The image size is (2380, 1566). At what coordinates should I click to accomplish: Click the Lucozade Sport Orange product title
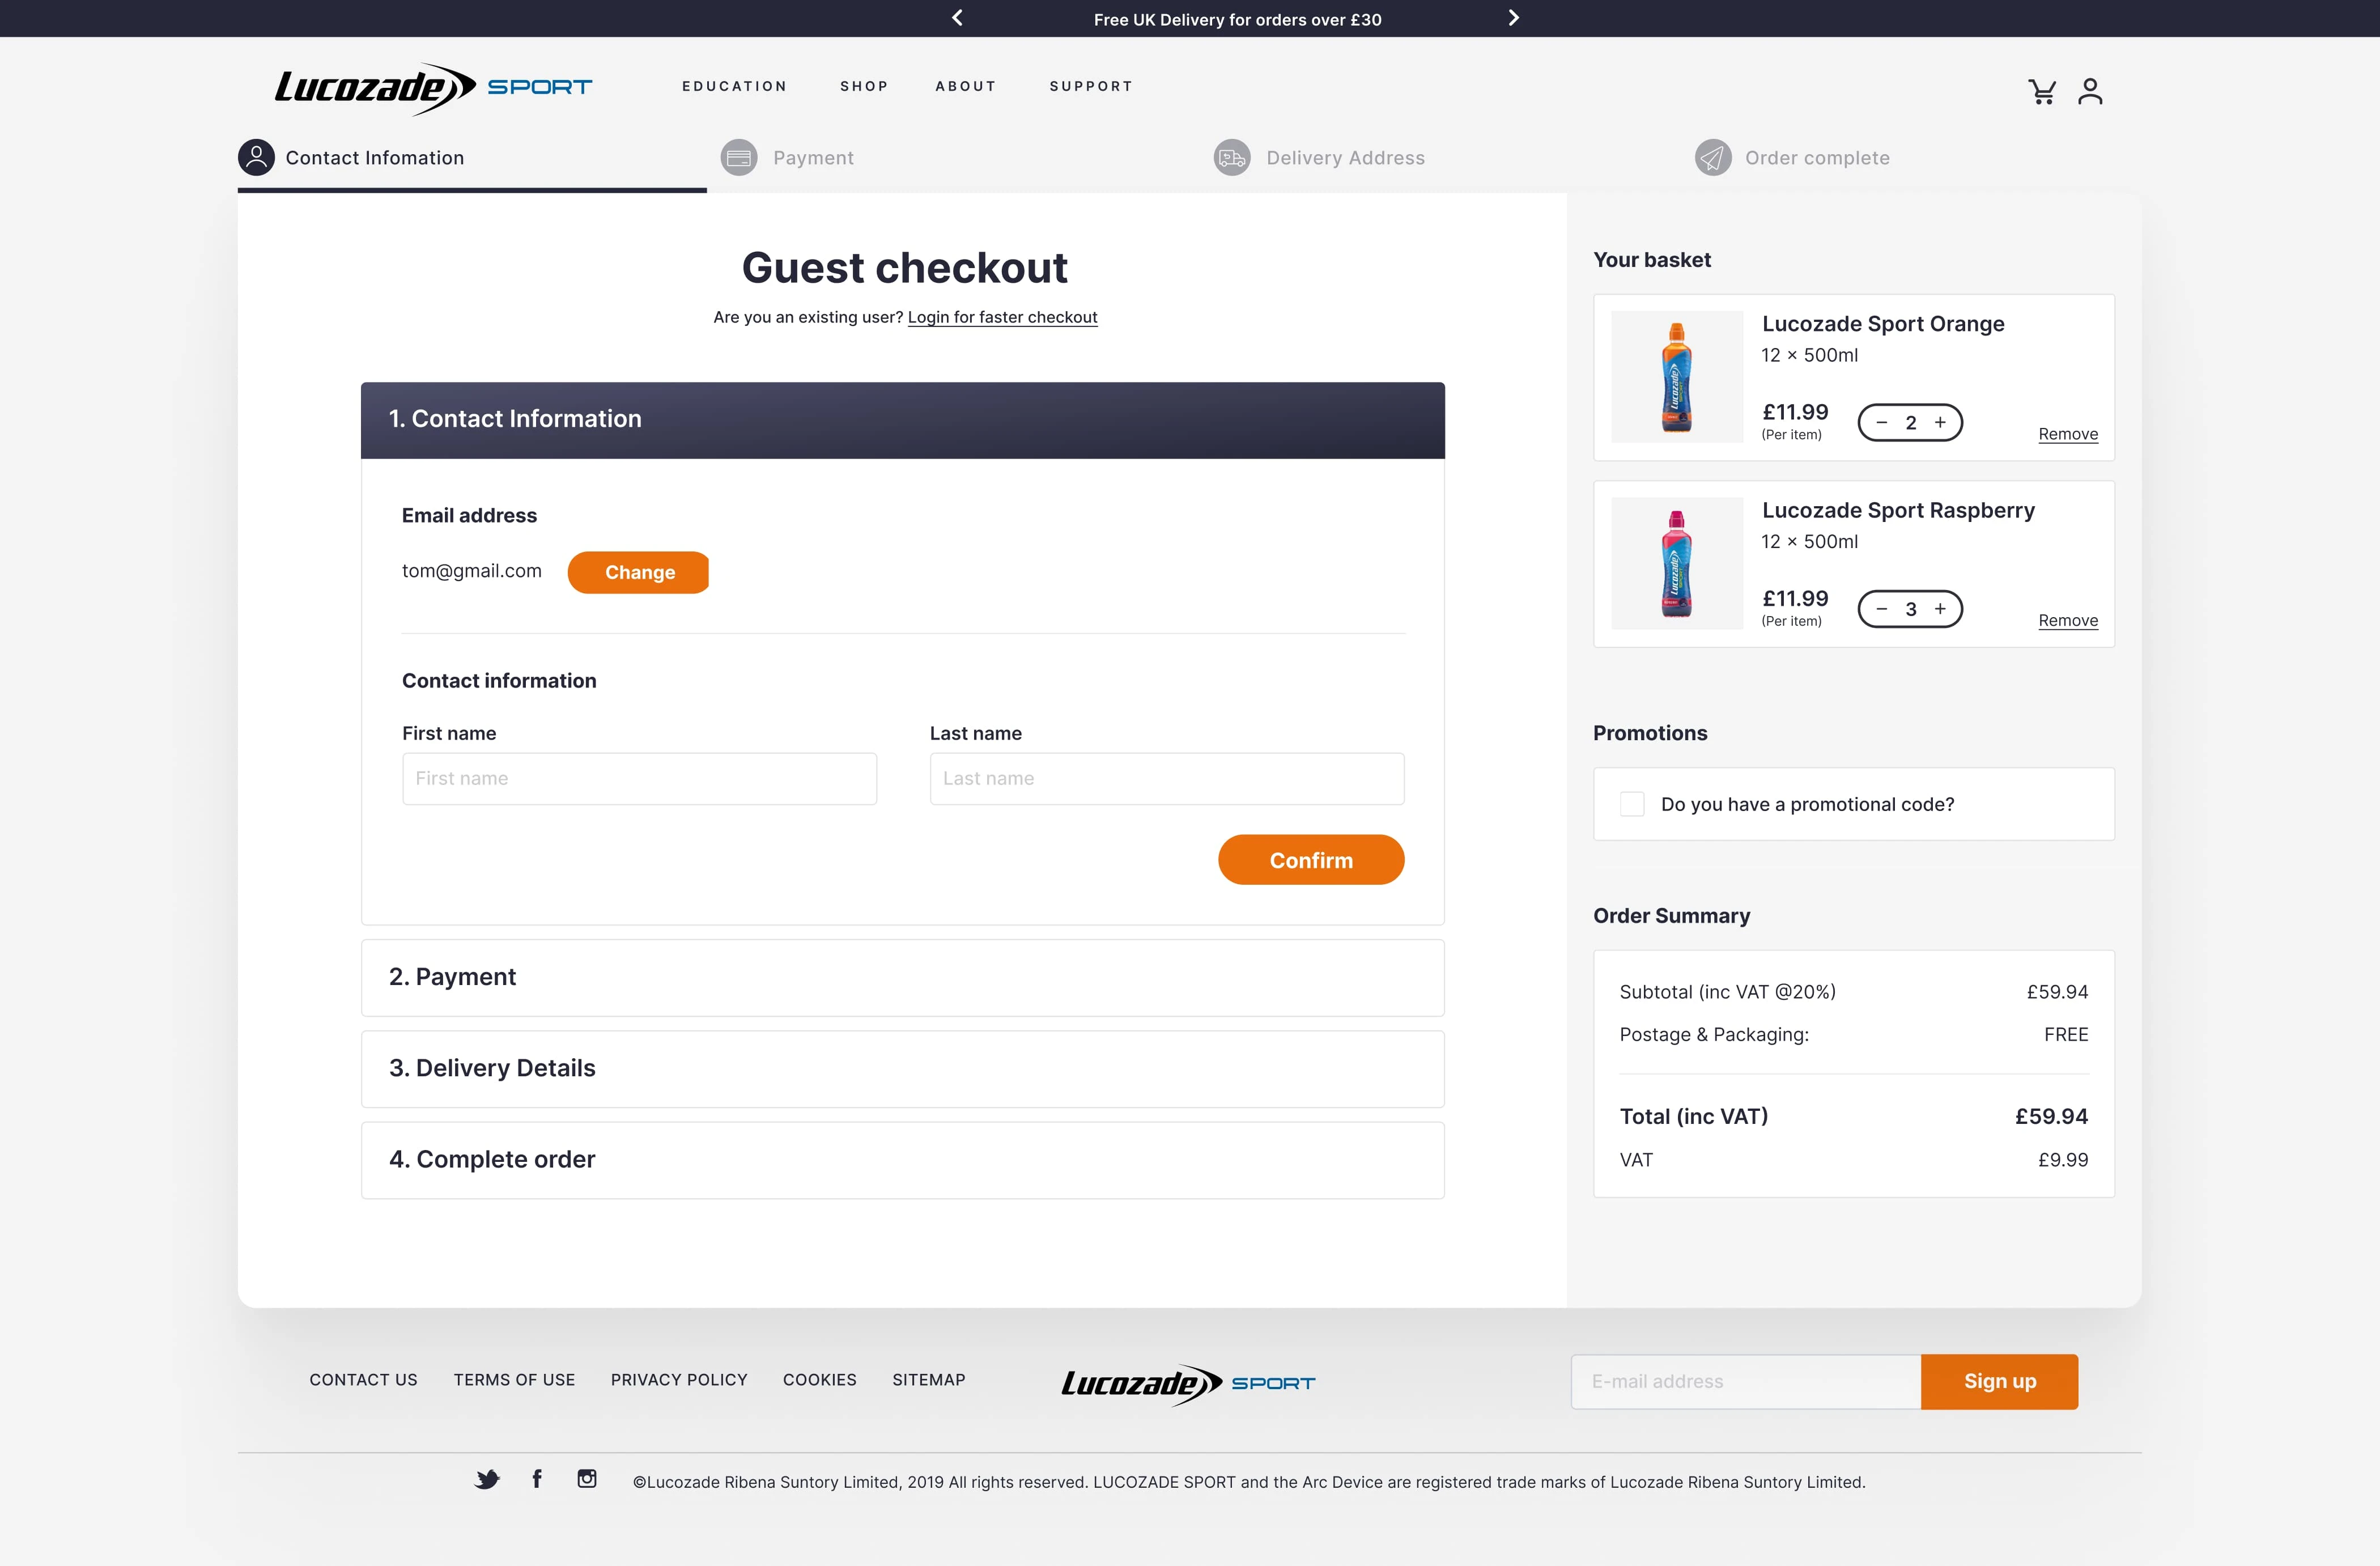[x=1883, y=324]
